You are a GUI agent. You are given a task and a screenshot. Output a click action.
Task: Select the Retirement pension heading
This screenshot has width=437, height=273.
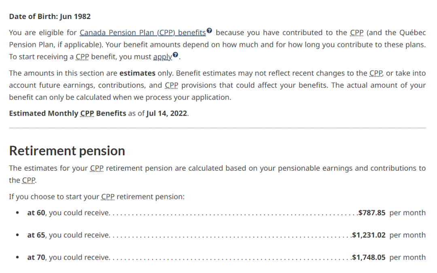click(67, 151)
